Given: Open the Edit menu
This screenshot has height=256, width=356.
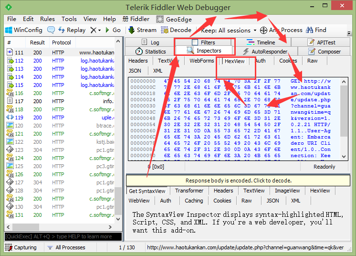Looking at the screenshot, I should 28,19.
